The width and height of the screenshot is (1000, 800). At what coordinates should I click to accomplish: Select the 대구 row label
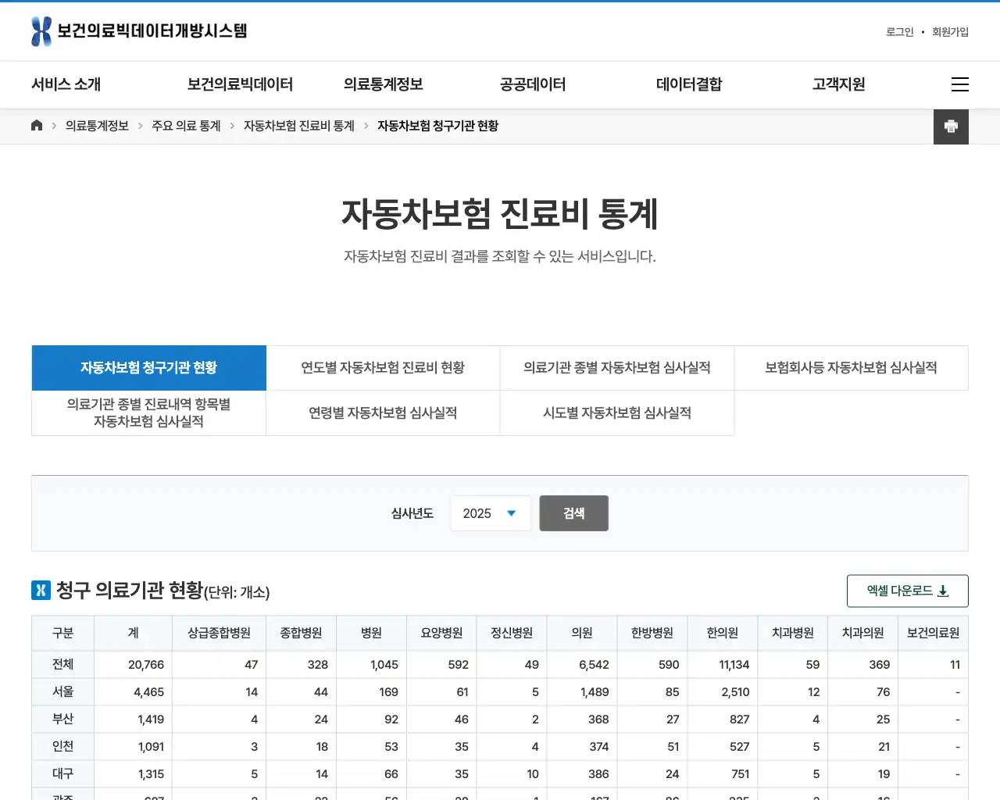pyautogui.click(x=63, y=774)
